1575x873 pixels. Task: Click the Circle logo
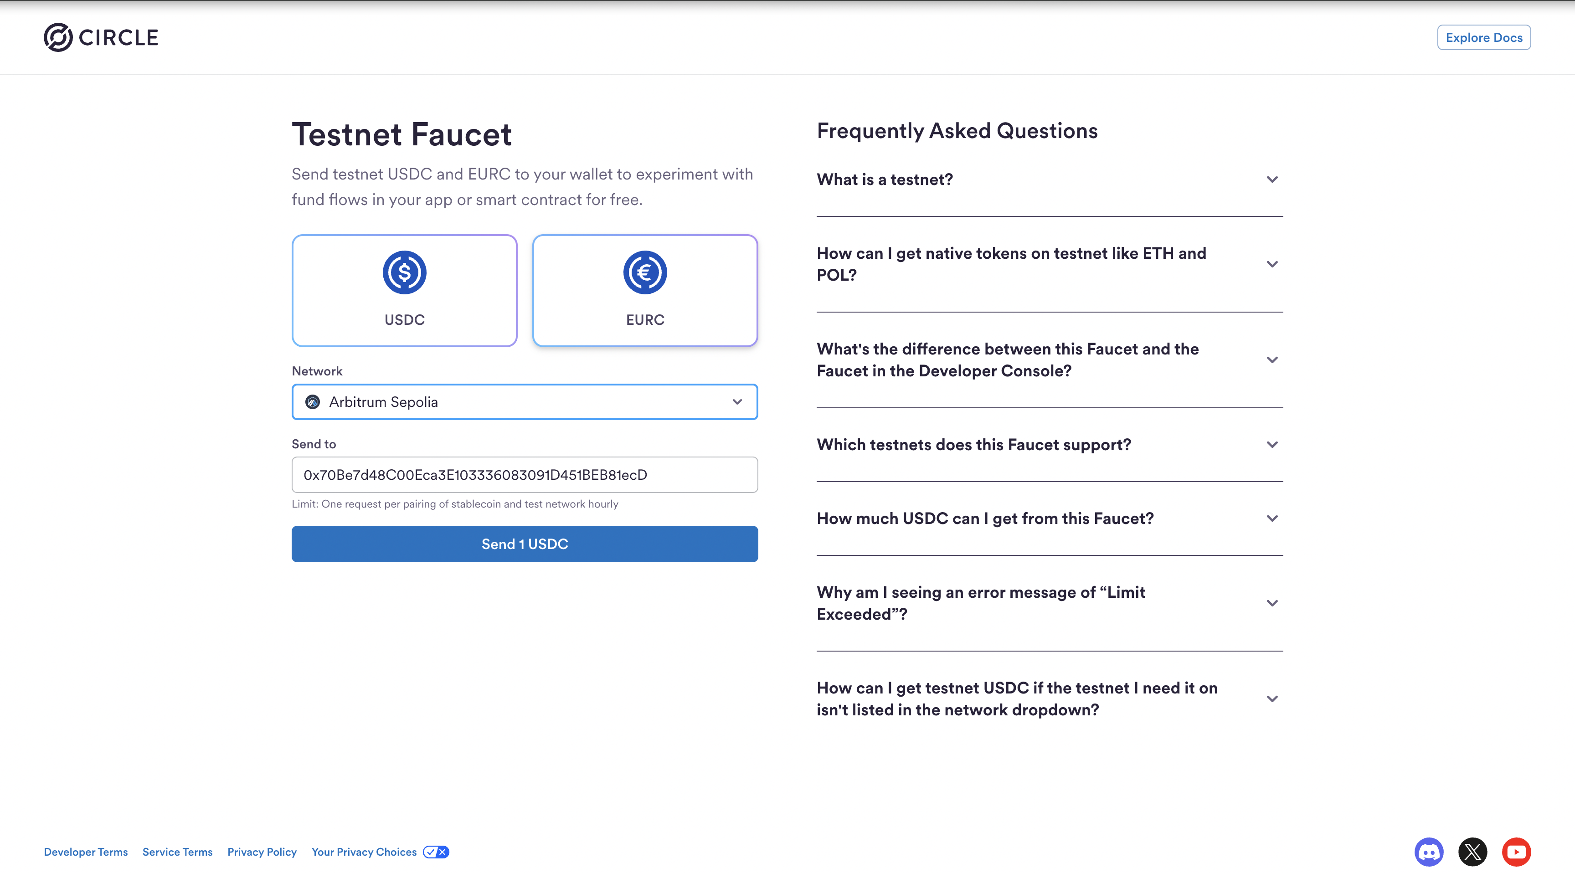pos(100,37)
